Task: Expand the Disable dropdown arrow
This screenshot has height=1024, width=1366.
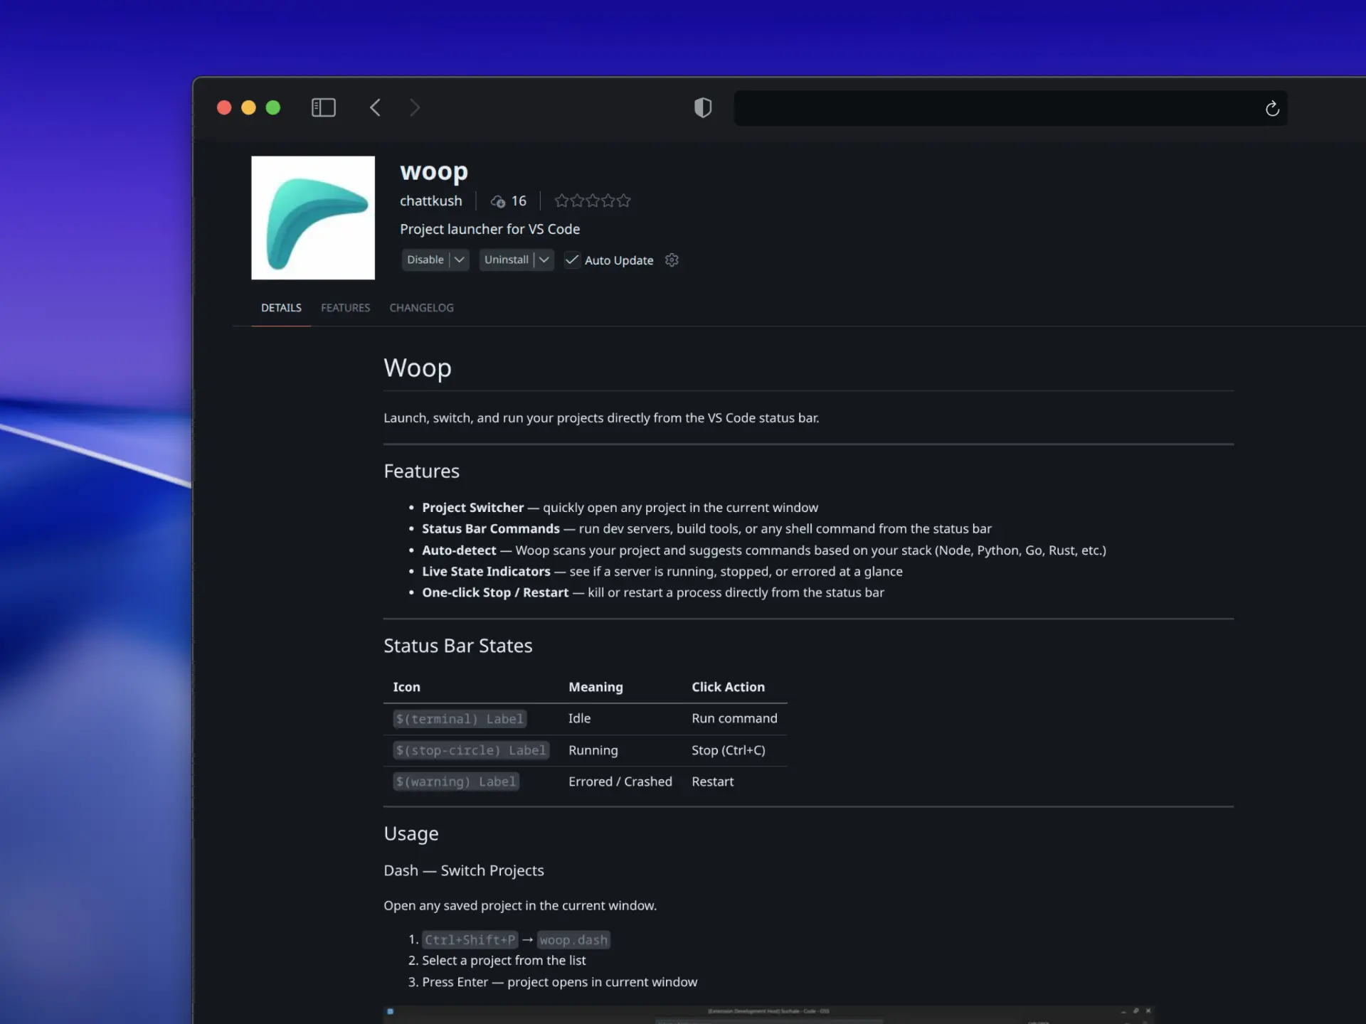Action: [460, 260]
